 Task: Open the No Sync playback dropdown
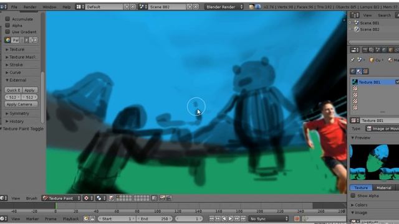tap(268, 218)
